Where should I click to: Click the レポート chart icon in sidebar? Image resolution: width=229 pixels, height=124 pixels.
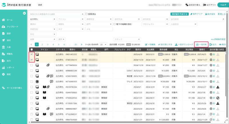pyautogui.click(x=3, y=68)
